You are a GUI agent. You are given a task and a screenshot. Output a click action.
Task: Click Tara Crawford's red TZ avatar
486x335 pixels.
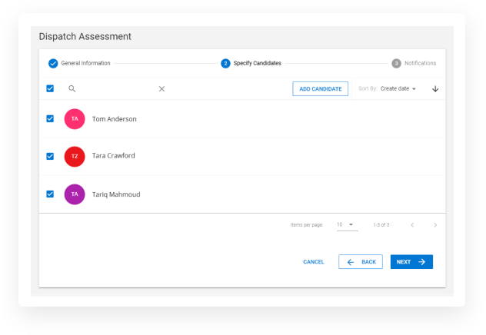[75, 156]
